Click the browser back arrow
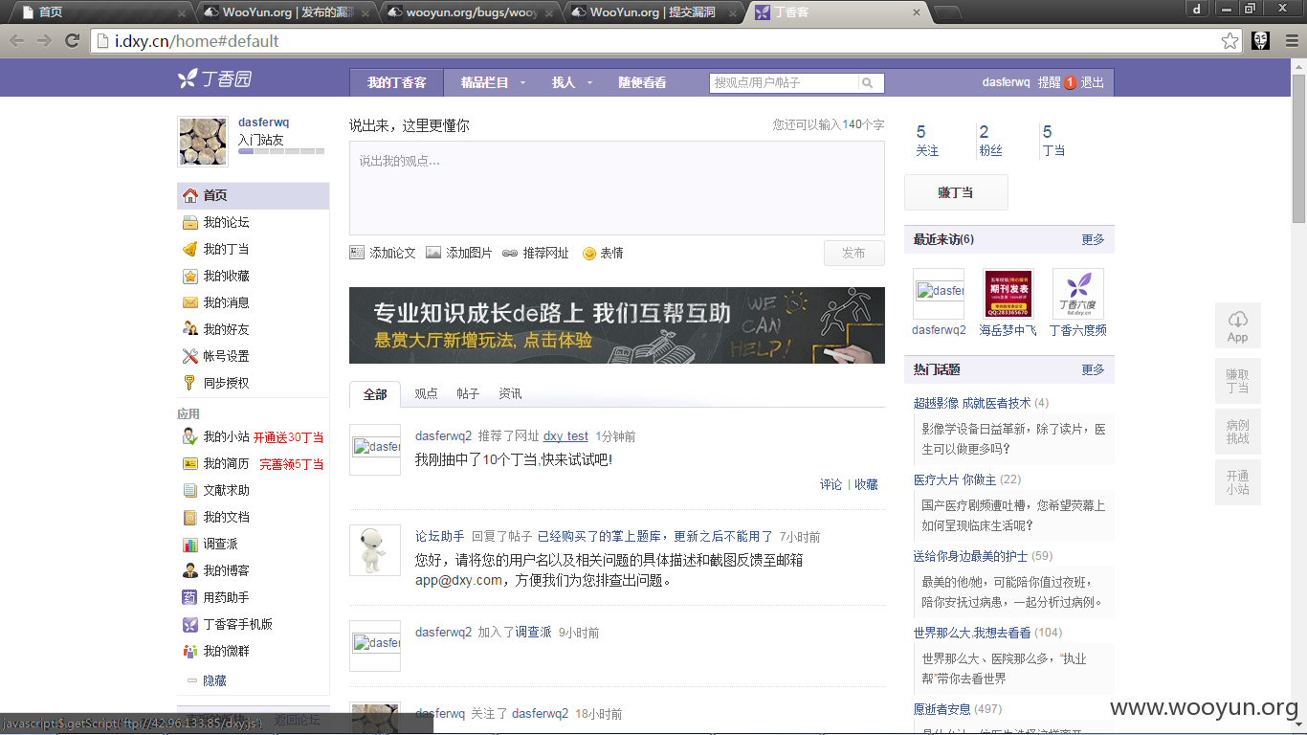This screenshot has width=1307, height=735. pyautogui.click(x=18, y=40)
